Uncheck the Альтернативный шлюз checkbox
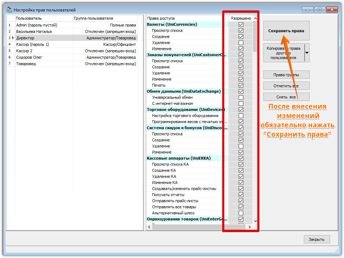This screenshot has height=258, width=344. click(x=241, y=213)
